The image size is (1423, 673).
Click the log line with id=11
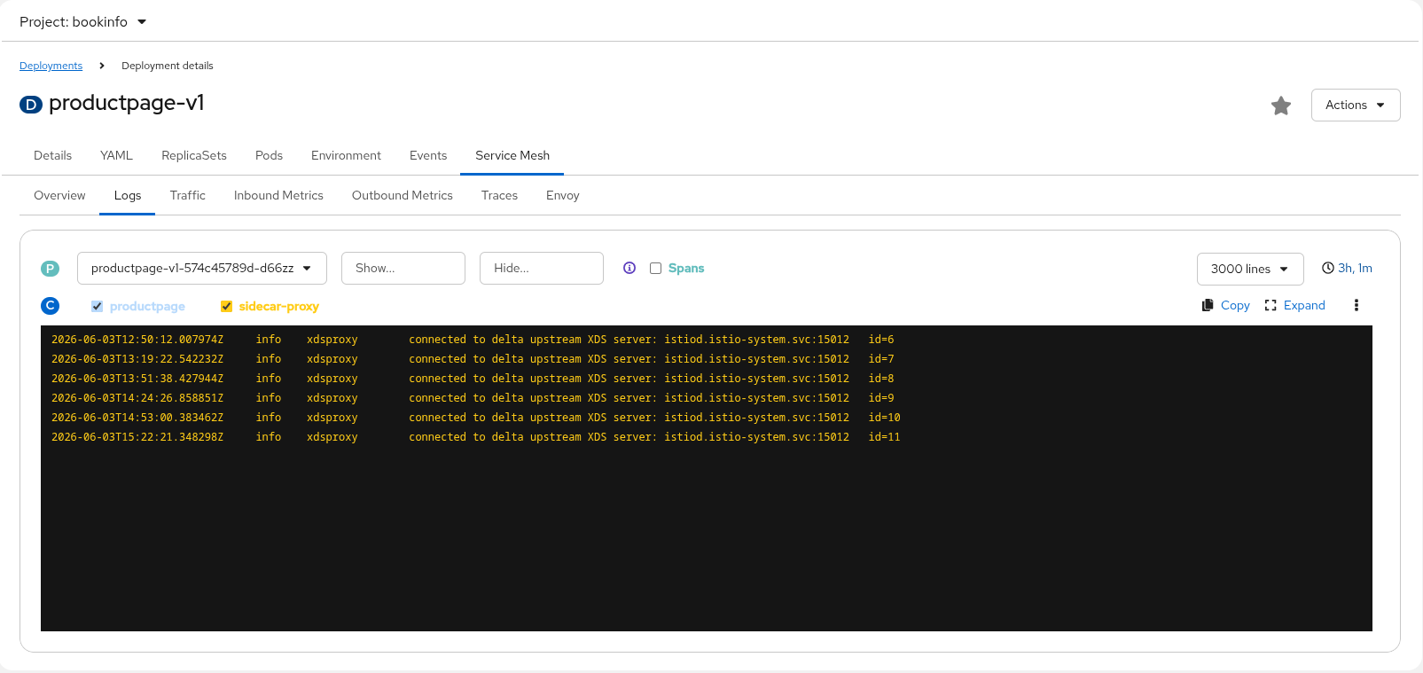(x=476, y=437)
